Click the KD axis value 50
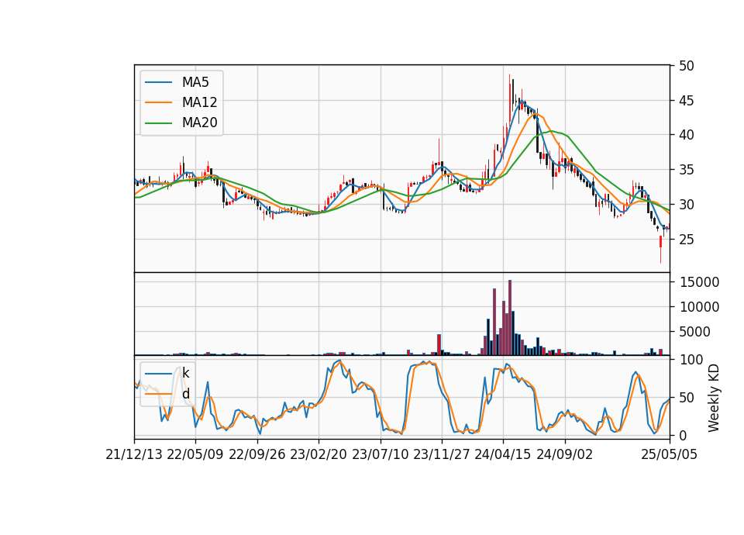Screen dimensions: 744x535 tap(686, 398)
